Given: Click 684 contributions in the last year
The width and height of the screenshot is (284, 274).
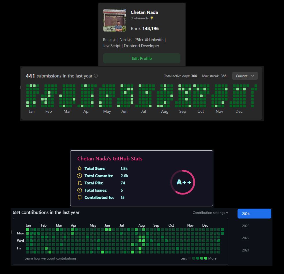Looking at the screenshot, I should point(46,212).
